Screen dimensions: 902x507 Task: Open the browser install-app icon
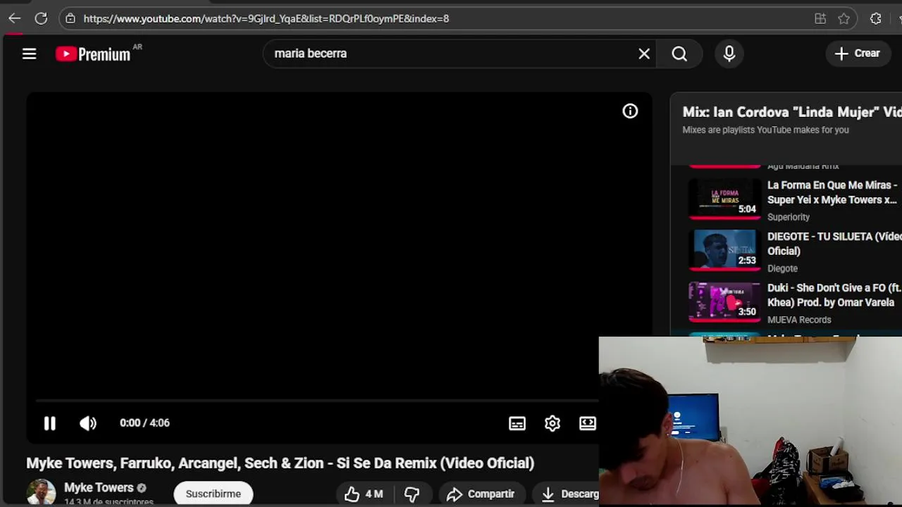[820, 19]
